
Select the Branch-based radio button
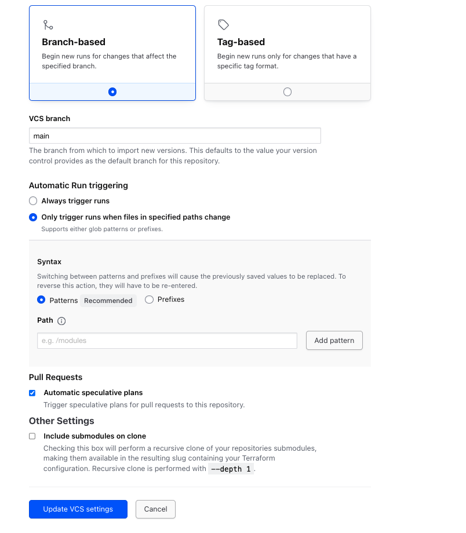click(x=112, y=92)
